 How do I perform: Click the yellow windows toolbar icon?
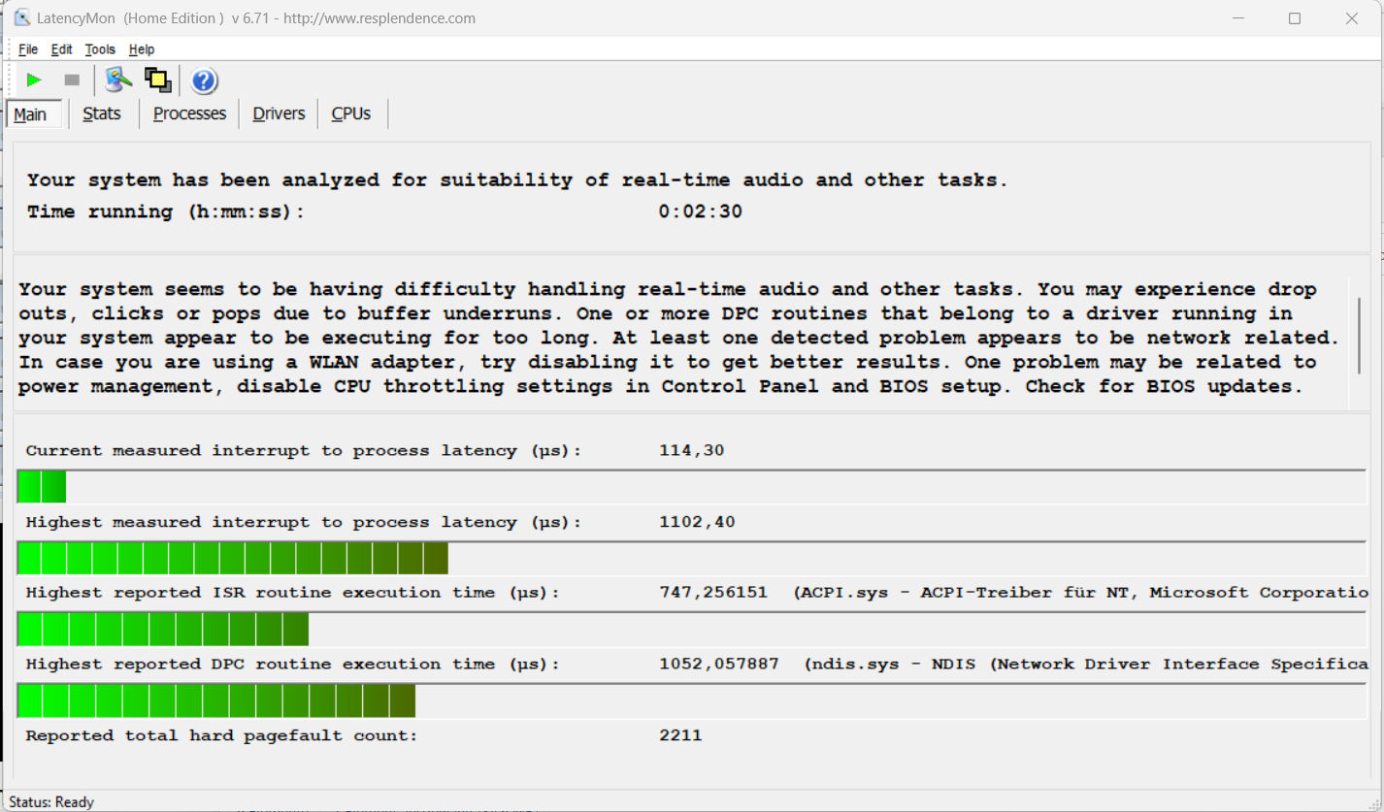click(x=157, y=80)
